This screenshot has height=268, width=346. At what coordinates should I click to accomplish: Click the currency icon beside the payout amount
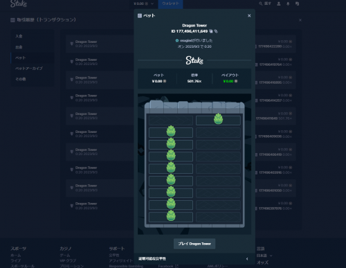[236, 81]
